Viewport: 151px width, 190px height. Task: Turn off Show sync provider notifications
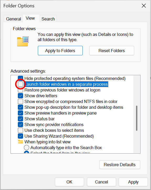click(20, 124)
